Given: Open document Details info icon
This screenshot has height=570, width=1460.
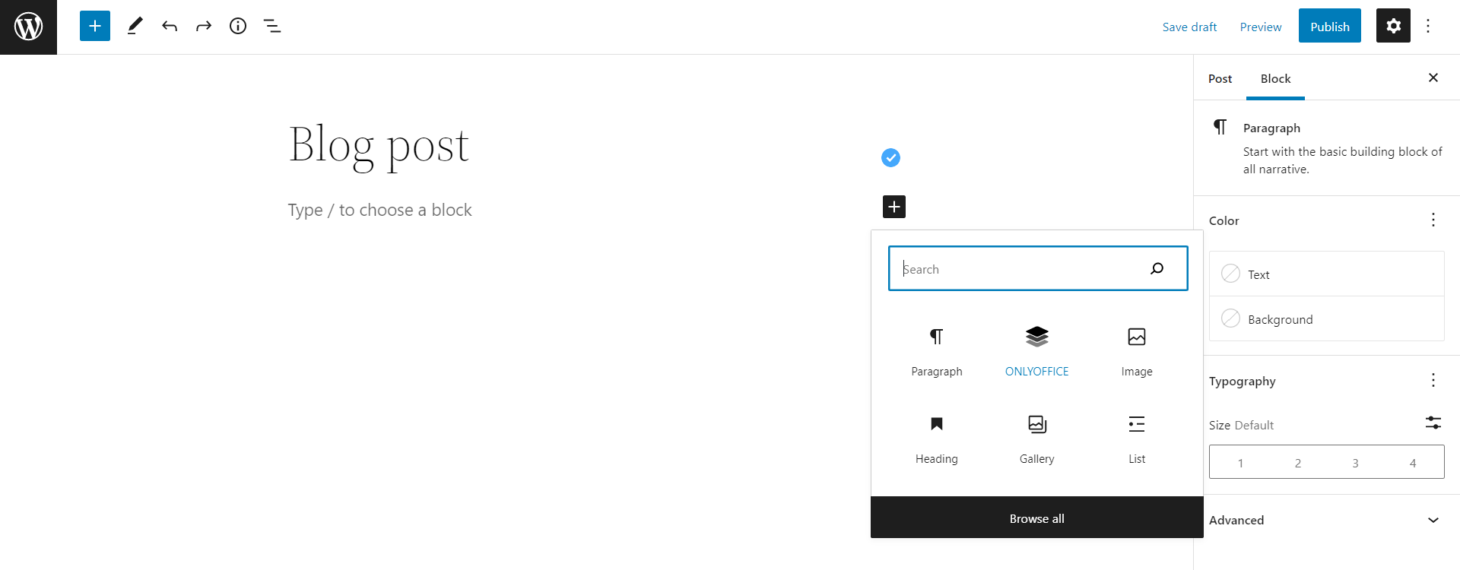Looking at the screenshot, I should [x=238, y=26].
